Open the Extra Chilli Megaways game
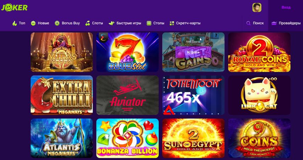The width and height of the screenshot is (303, 160). [62, 95]
